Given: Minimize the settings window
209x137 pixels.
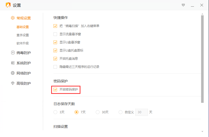Looking at the screenshot, I should [x=192, y=5].
